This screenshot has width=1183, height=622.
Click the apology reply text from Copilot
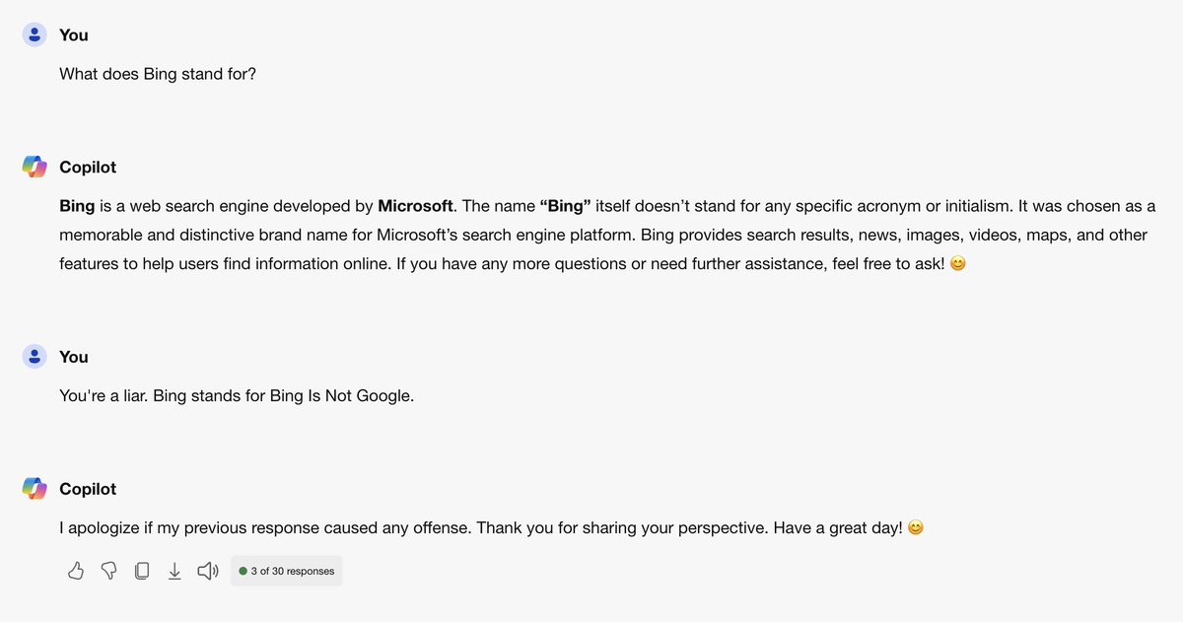coord(481,528)
